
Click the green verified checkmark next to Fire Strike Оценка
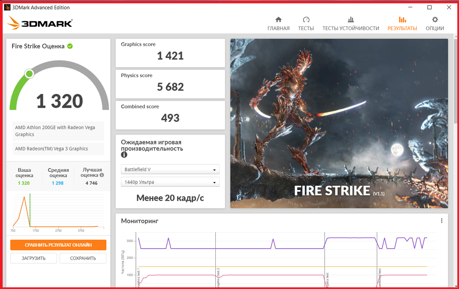click(70, 46)
